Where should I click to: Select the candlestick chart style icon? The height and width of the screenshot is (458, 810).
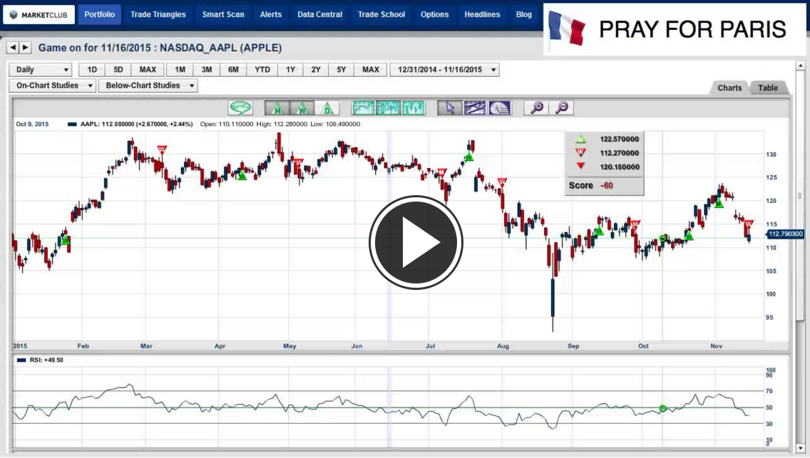pyautogui.click(x=389, y=108)
